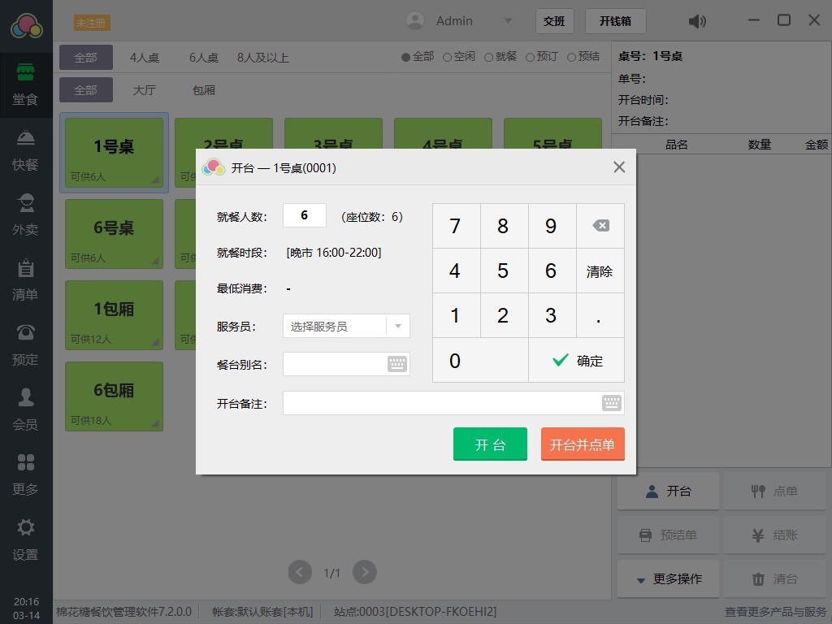The image size is (832, 624).
Task: Go to 预定 reservation module
Action: [25, 345]
